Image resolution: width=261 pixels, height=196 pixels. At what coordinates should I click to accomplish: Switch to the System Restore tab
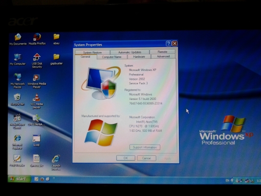click(92, 52)
